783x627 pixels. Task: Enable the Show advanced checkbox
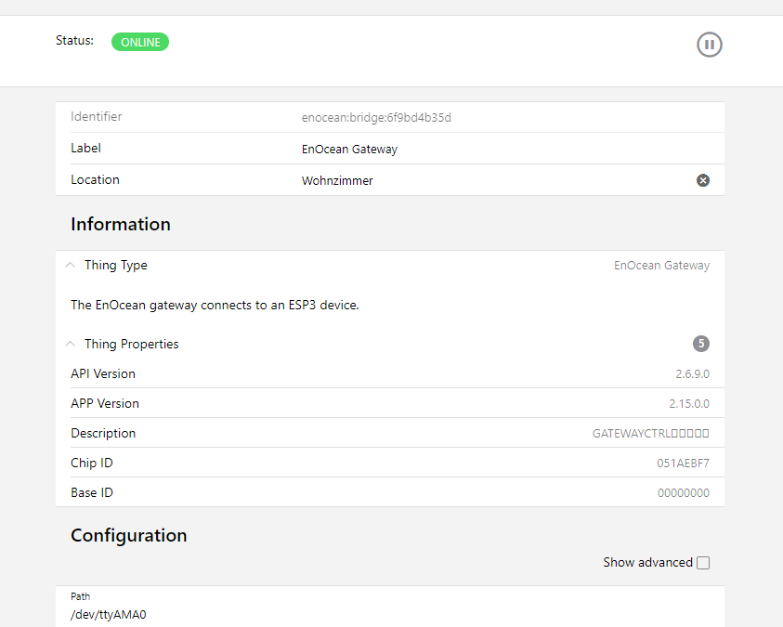pos(703,563)
